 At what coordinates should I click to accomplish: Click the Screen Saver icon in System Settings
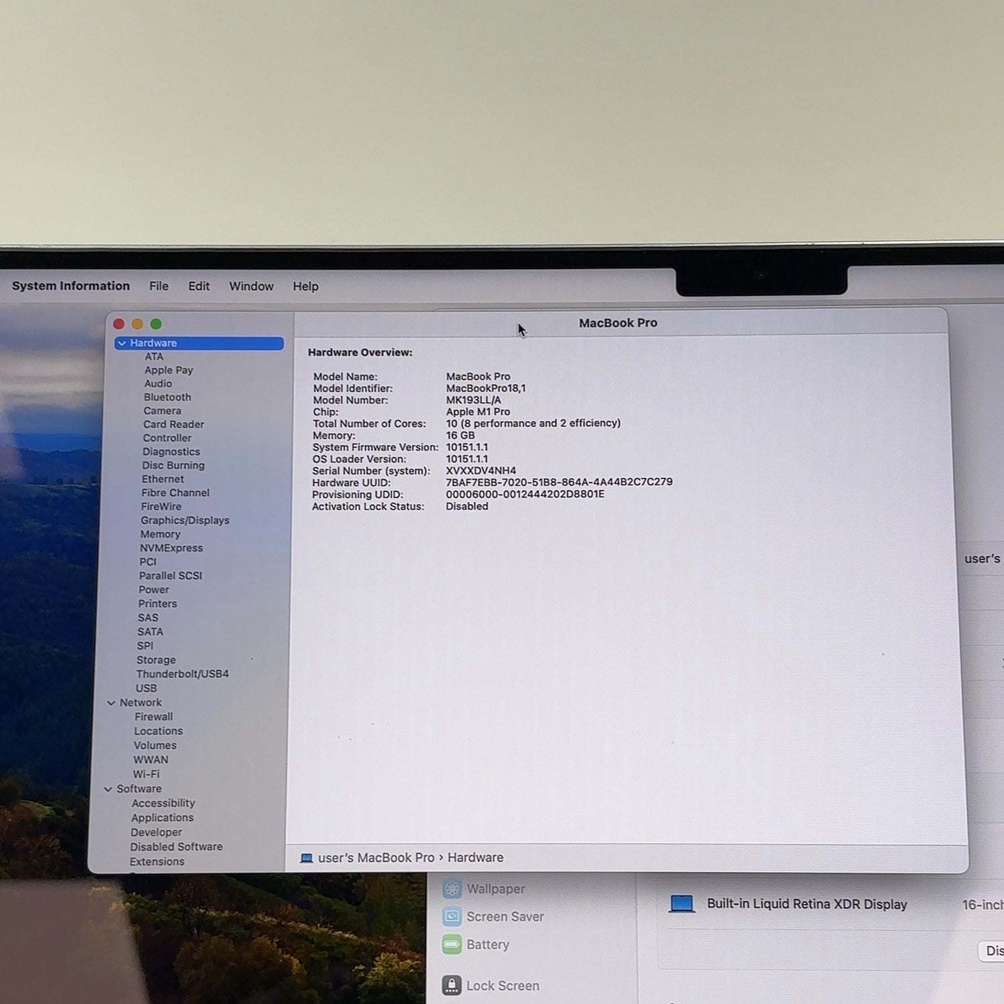pyautogui.click(x=452, y=916)
